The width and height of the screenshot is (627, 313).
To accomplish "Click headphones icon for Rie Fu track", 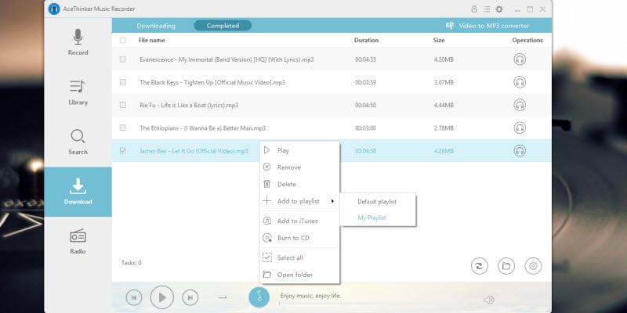I will (520, 105).
